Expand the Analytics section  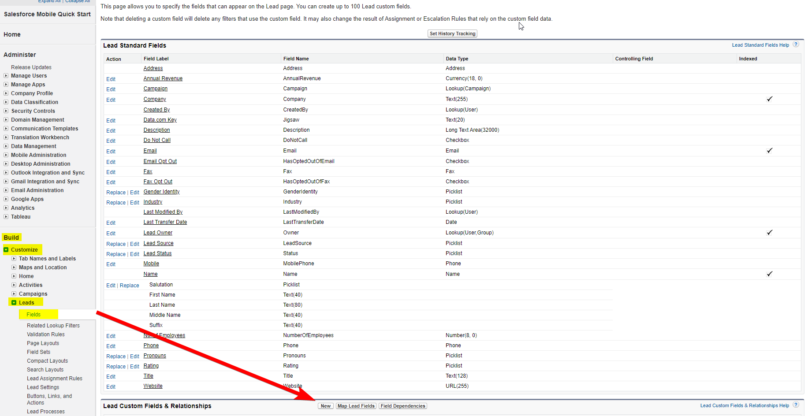point(6,208)
